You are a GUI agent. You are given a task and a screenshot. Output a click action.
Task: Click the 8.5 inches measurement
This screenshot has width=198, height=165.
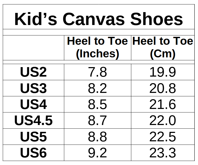click(97, 104)
